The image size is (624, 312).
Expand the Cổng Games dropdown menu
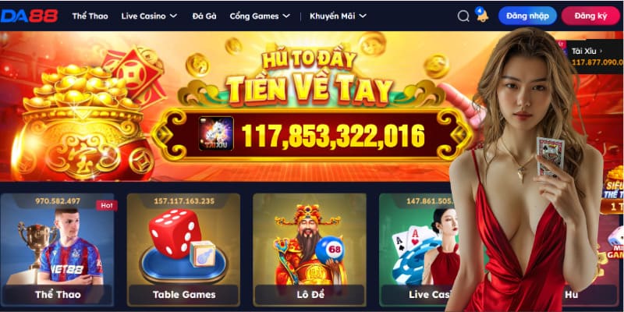(260, 16)
